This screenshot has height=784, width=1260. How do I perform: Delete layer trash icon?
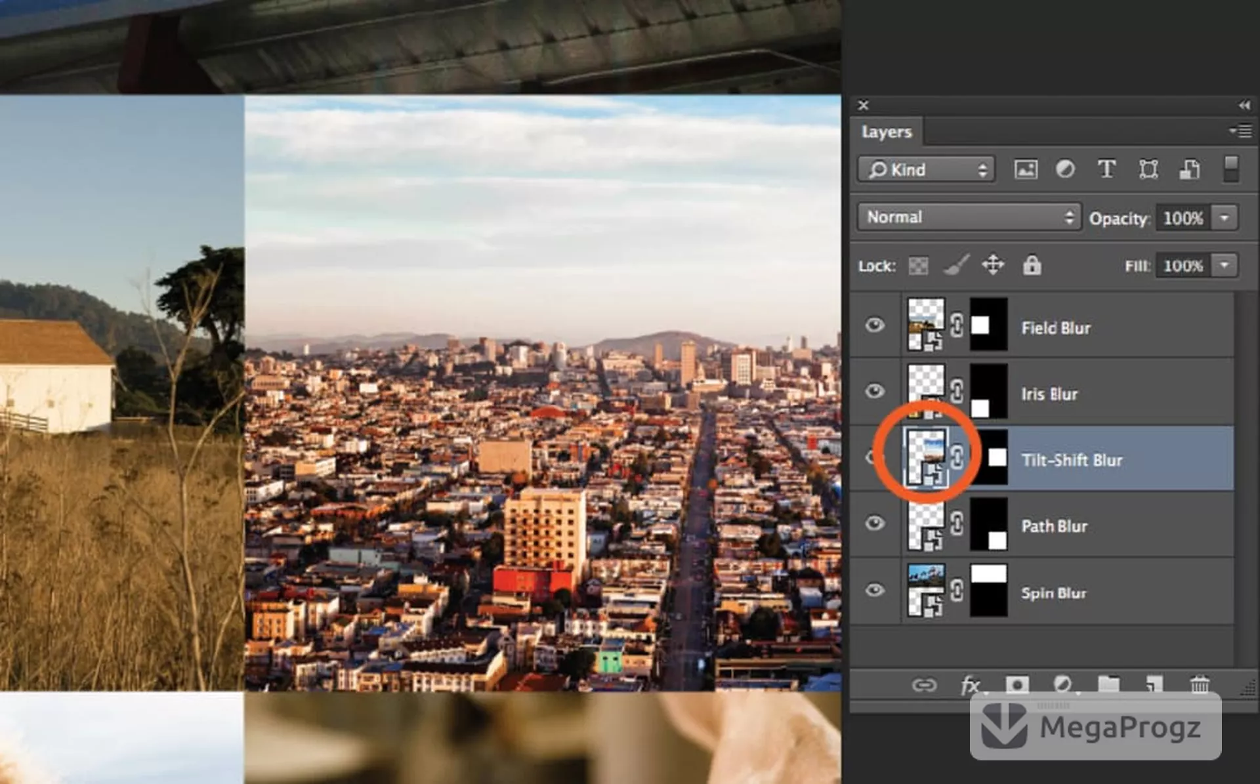[1200, 685]
